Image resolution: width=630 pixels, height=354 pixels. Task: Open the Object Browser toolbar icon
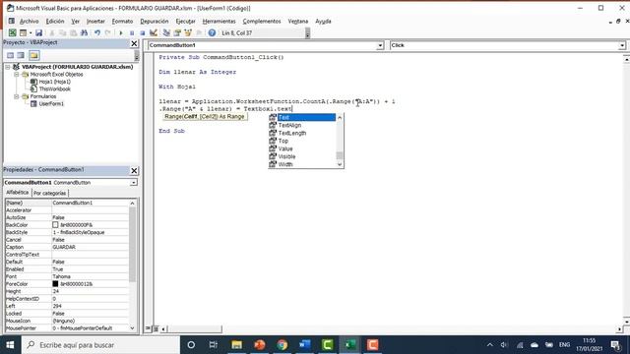coord(188,32)
